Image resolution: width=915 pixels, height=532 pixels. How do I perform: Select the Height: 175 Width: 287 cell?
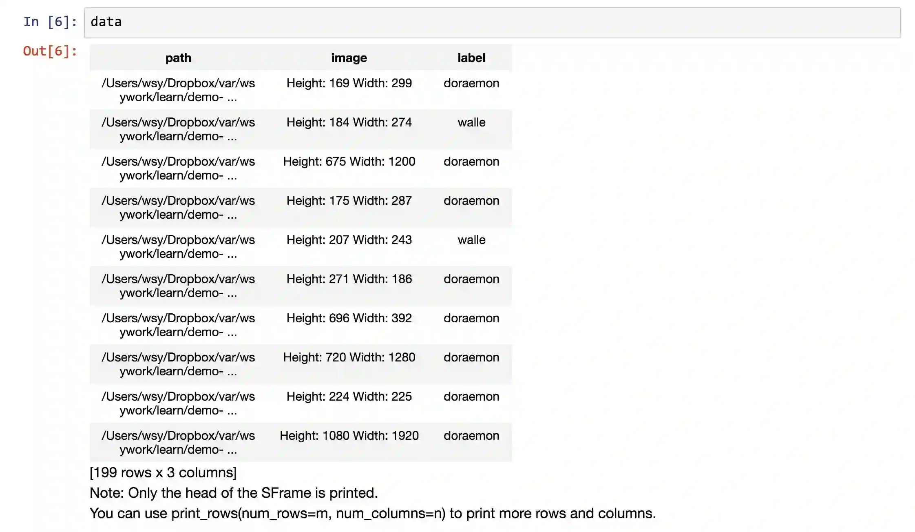point(349,201)
